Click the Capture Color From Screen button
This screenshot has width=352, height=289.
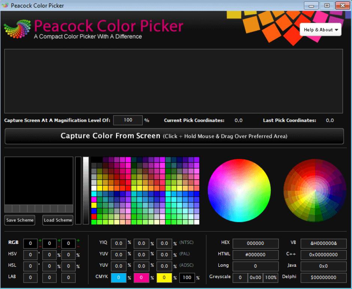coord(174,136)
